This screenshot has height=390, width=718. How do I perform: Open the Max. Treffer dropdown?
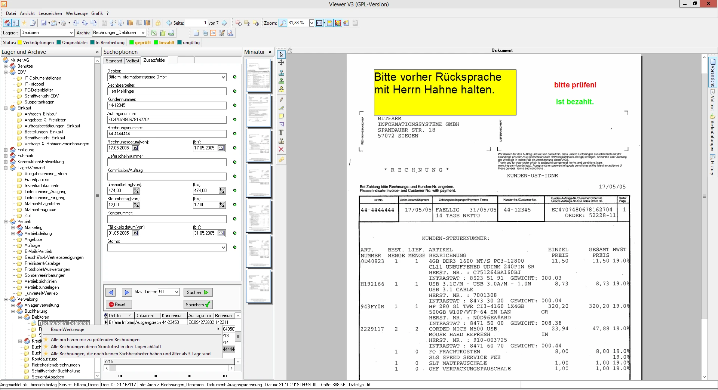(177, 292)
